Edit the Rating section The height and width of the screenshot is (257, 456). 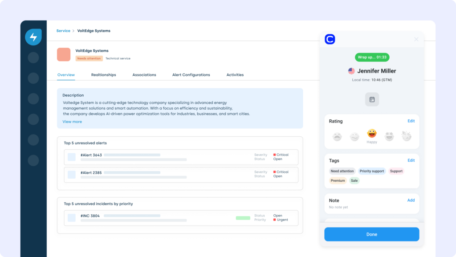pos(411,121)
